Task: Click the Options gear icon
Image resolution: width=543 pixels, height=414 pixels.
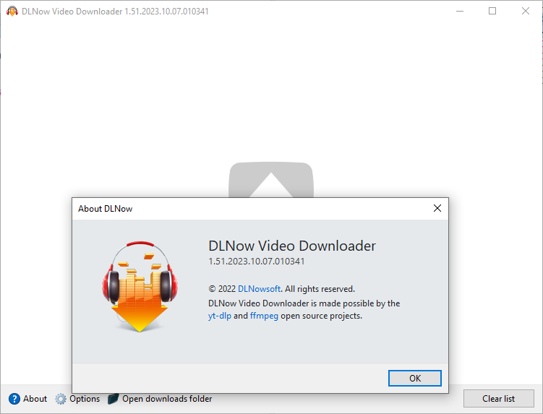Action: [61, 399]
